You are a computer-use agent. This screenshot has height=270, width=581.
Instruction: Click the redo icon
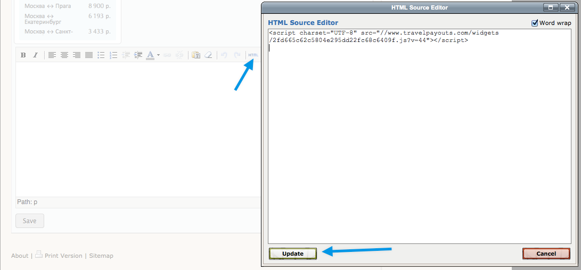pyautogui.click(x=237, y=55)
